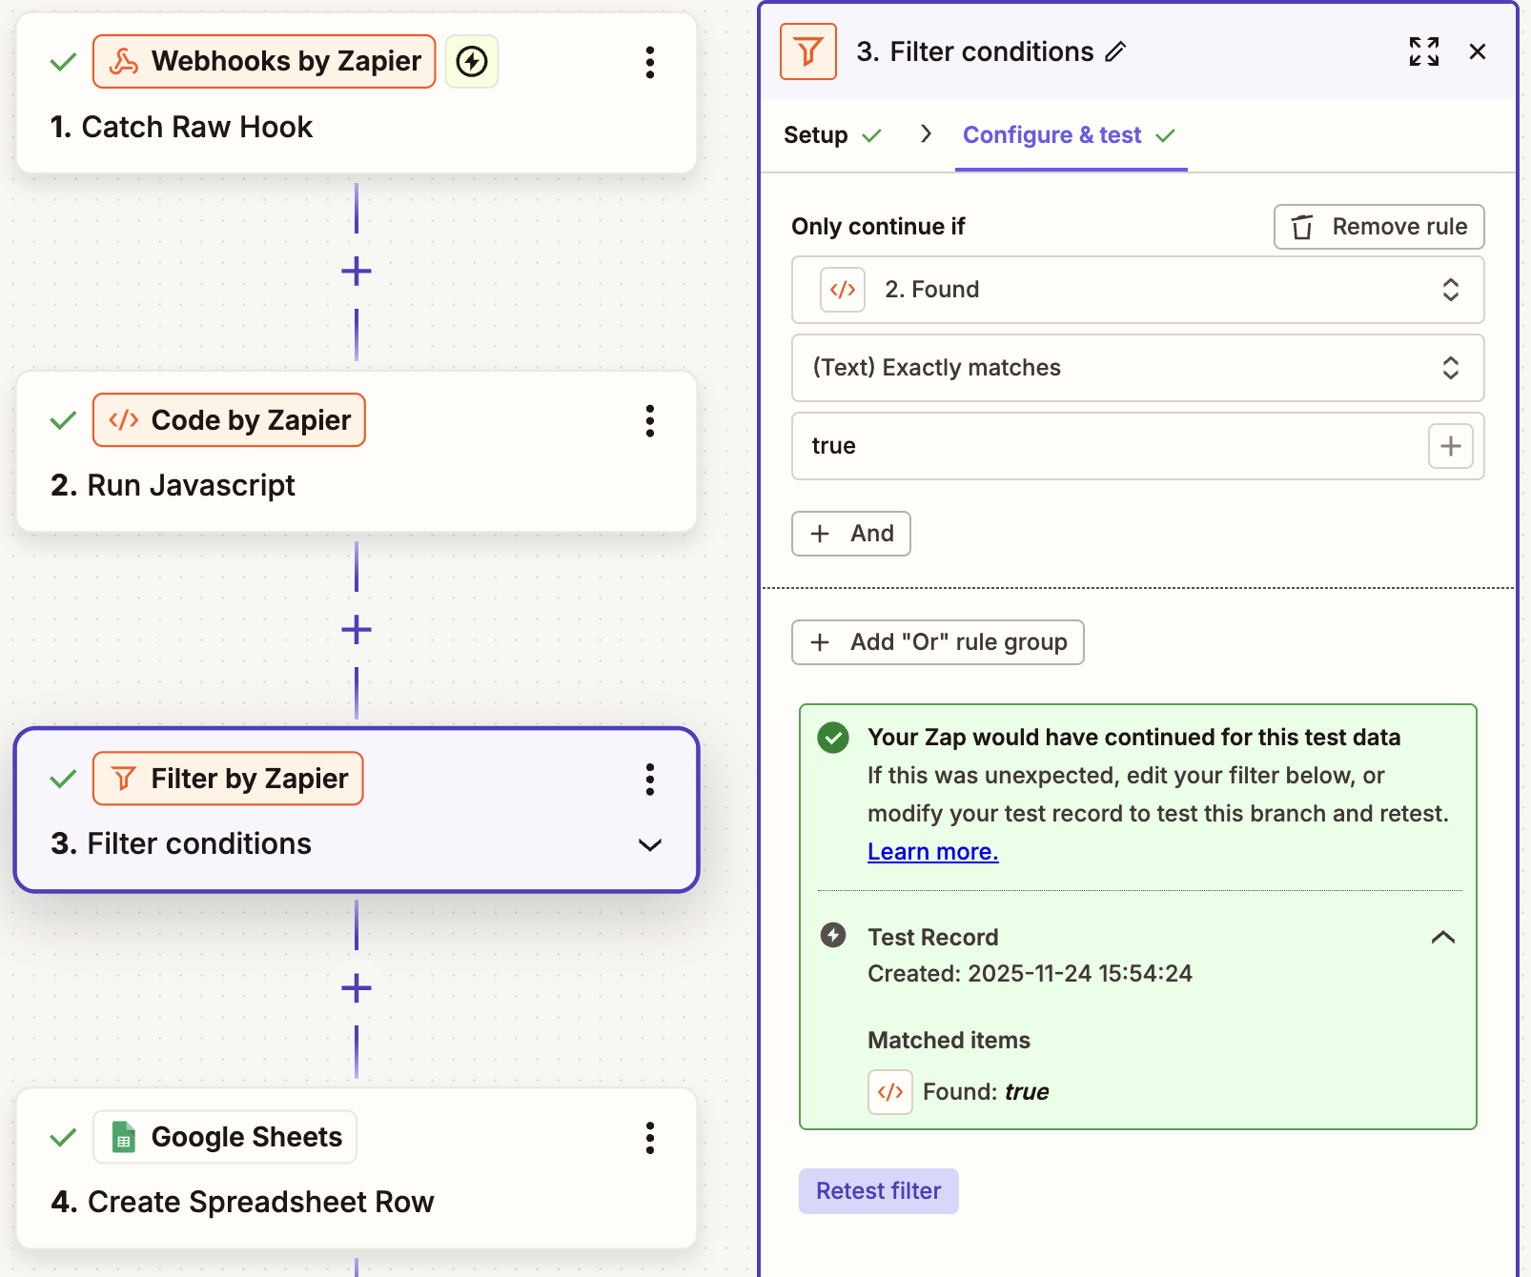This screenshot has width=1531, height=1277.
Task: Add an And condition
Action: [x=851, y=534]
